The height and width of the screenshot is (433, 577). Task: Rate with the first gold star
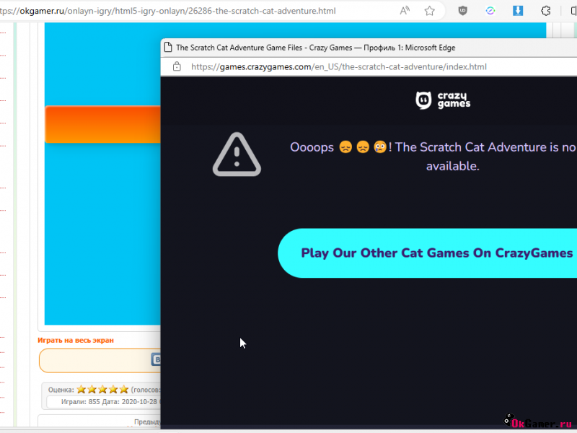[x=82, y=390]
